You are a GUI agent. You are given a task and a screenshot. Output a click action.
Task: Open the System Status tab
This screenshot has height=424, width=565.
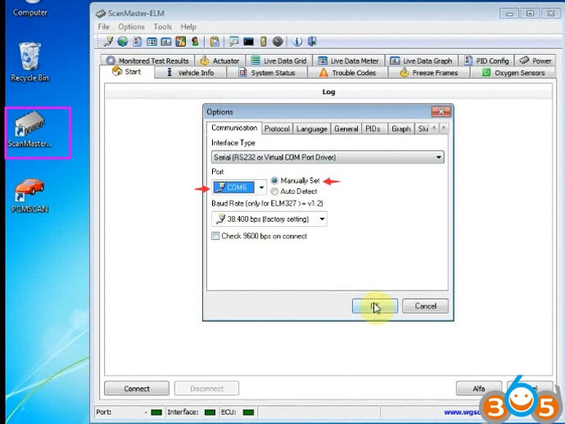point(267,73)
